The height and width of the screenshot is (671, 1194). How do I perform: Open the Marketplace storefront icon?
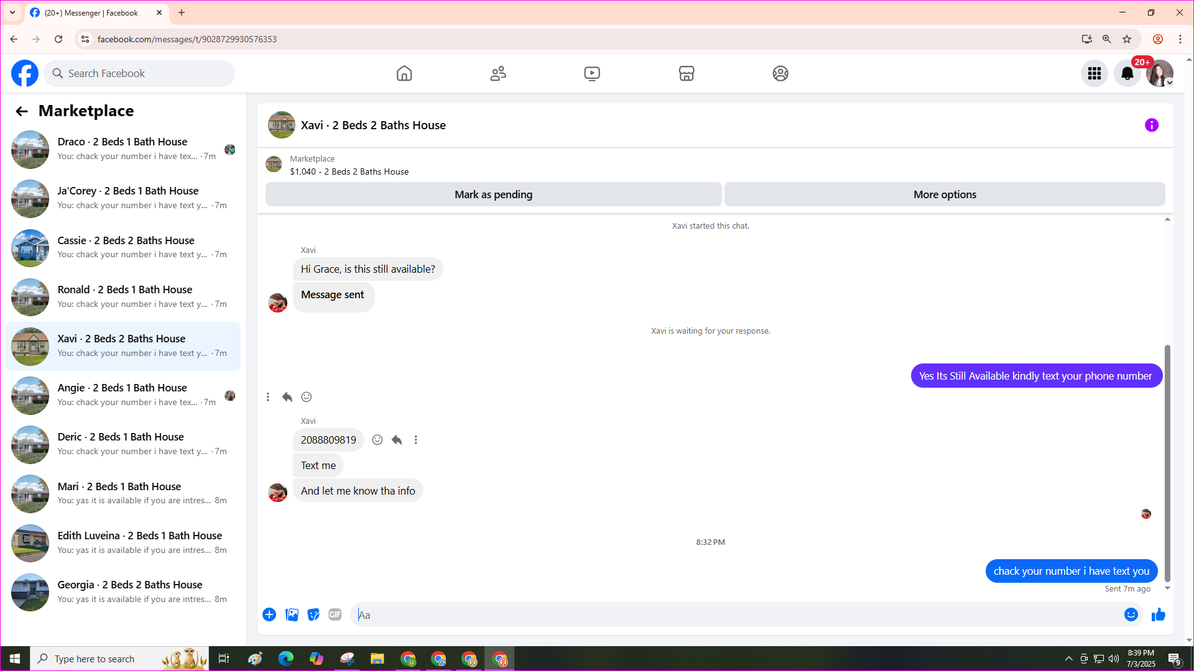click(x=686, y=73)
